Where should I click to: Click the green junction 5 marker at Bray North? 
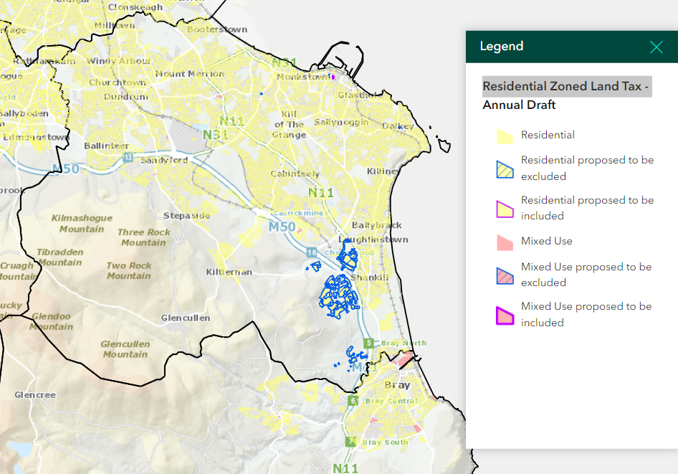(368, 343)
